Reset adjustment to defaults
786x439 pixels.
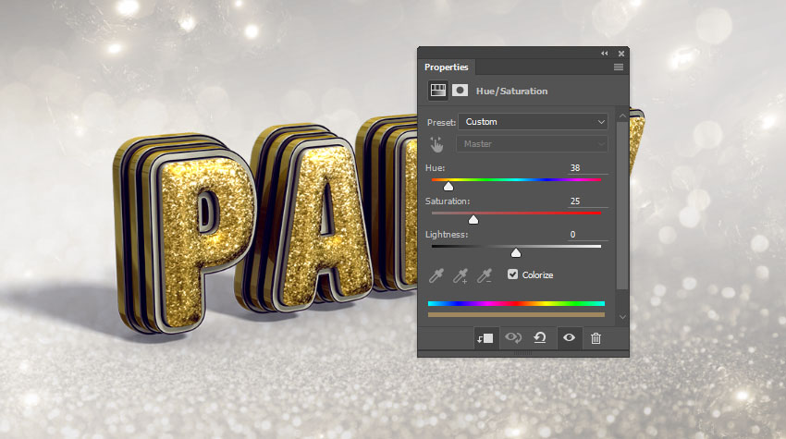[x=540, y=337]
